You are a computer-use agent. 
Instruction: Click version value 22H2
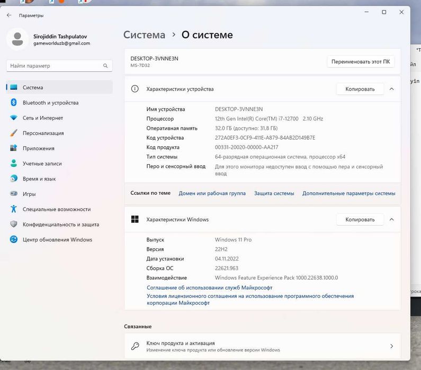221,249
